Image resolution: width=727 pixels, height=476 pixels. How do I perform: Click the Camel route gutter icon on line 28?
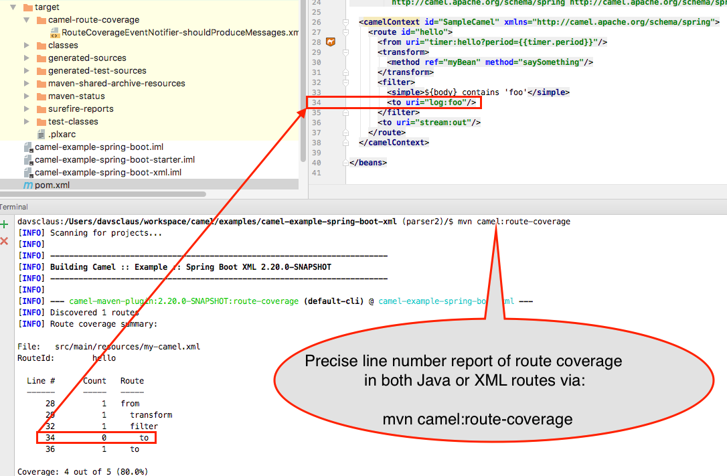330,42
